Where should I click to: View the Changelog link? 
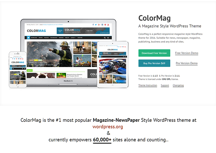tap(178, 85)
